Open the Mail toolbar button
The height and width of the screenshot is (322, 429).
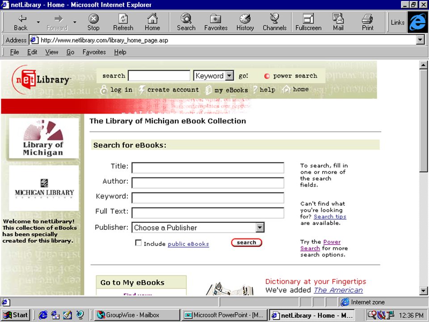(x=338, y=22)
